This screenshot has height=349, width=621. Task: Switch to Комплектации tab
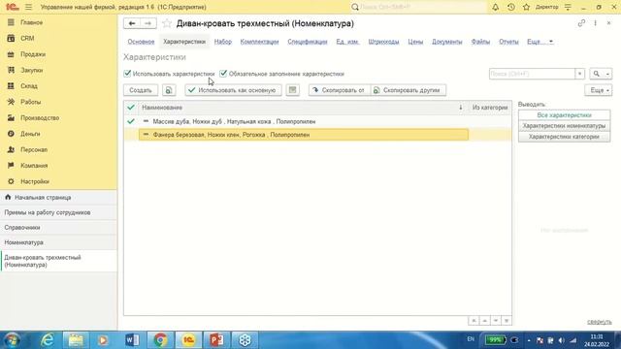[259, 42]
